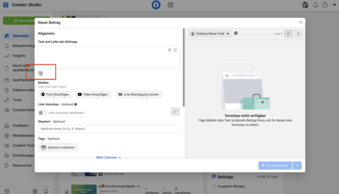Start Live-Übertragung starten
Screen dimensions: 339x194
click(139, 94)
